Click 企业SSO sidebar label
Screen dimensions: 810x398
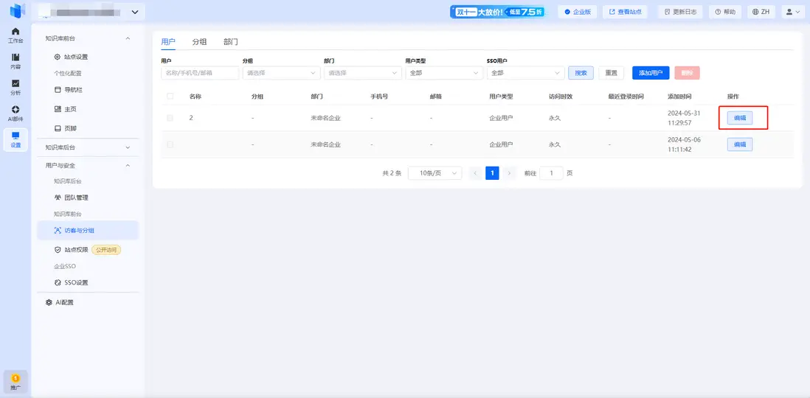tap(65, 266)
